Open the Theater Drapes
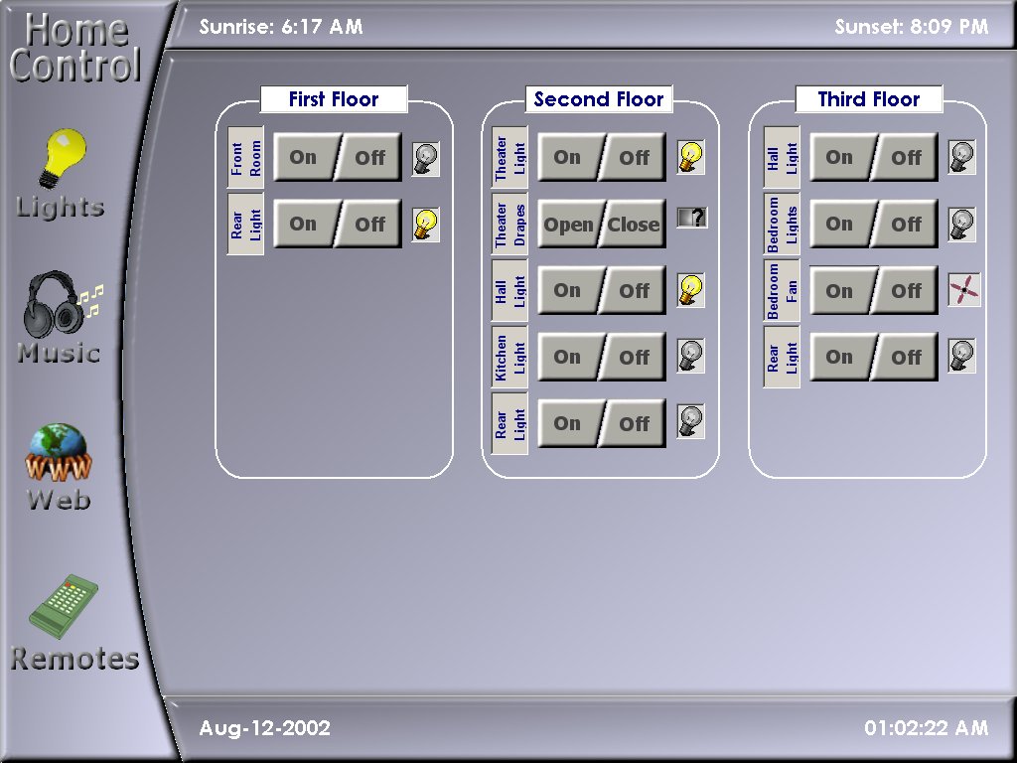This screenshot has width=1017, height=763. tap(568, 225)
